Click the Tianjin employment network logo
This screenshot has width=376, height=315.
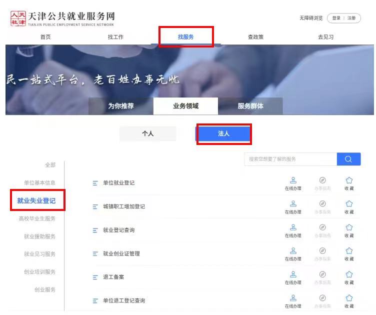pyautogui.click(x=62, y=18)
